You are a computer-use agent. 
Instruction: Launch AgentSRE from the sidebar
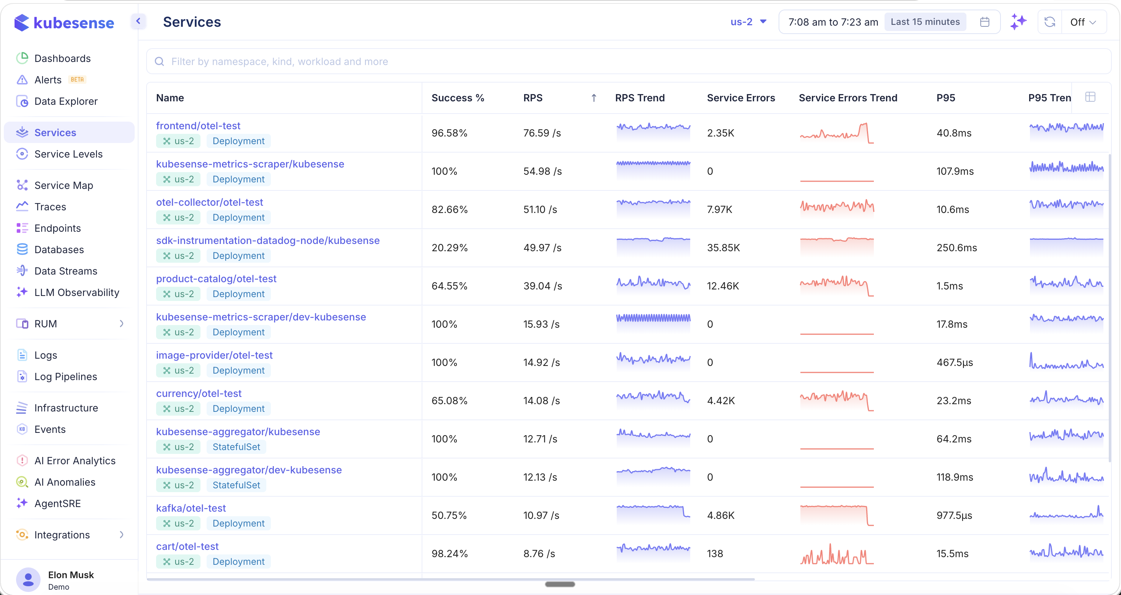(x=57, y=503)
